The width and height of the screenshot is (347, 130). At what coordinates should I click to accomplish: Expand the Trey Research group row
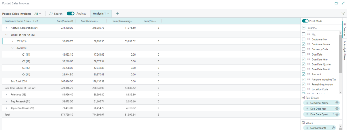[x=6, y=102]
